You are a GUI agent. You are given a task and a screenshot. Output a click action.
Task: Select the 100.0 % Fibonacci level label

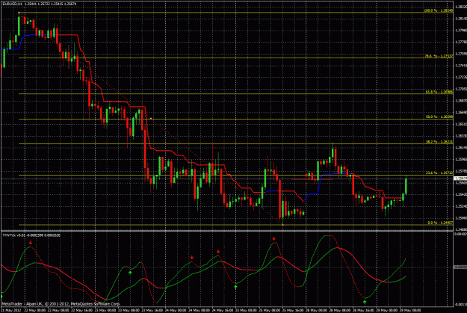[438, 10]
